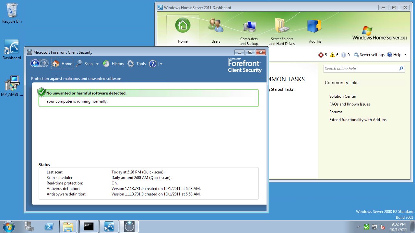Switch to Dashboard taskbar button
This screenshot has height=233, width=415.
pyautogui.click(x=109, y=227)
